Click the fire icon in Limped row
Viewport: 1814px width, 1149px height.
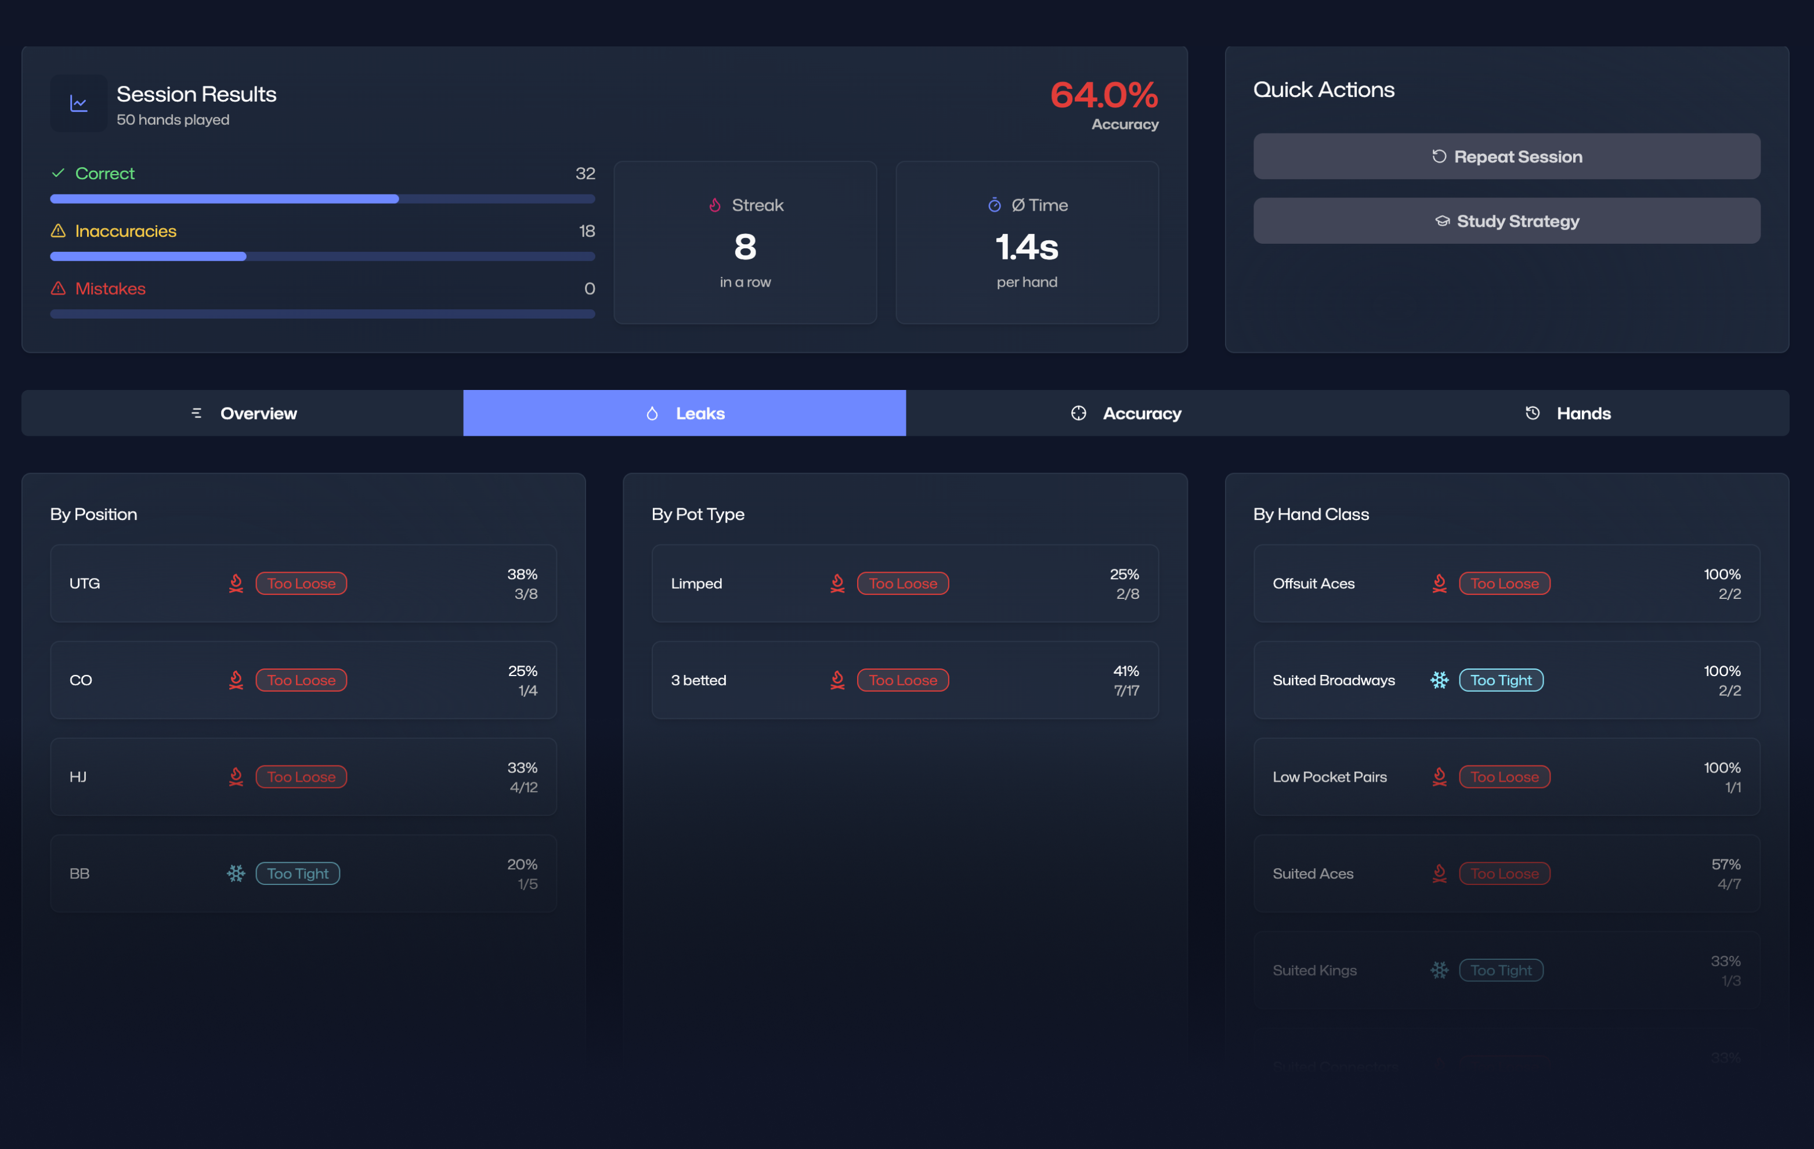click(x=837, y=583)
